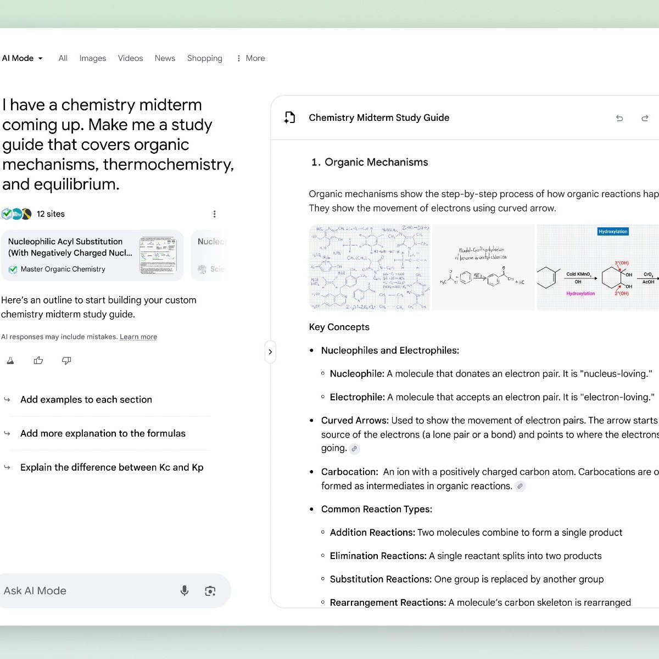Open the AI Mode dropdown
This screenshot has width=659, height=659.
[x=23, y=58]
